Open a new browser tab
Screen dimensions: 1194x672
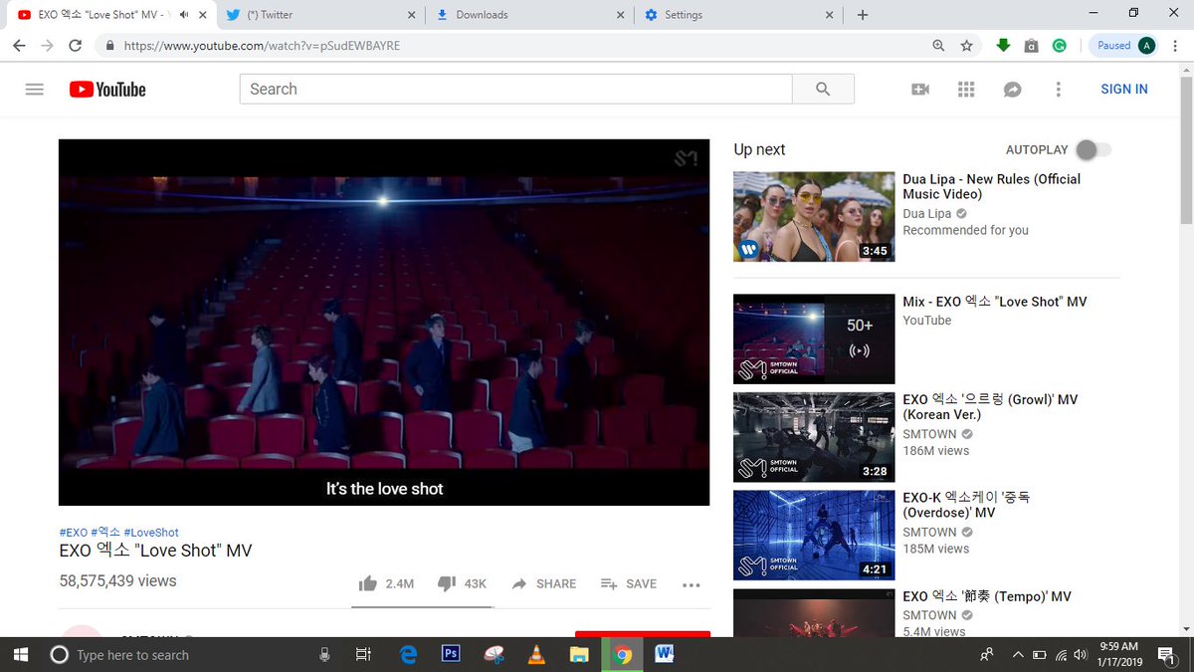[x=863, y=15]
